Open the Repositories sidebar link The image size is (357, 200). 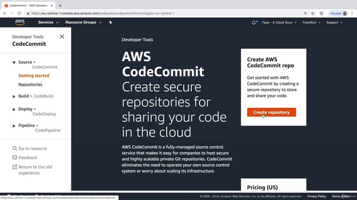pos(30,84)
